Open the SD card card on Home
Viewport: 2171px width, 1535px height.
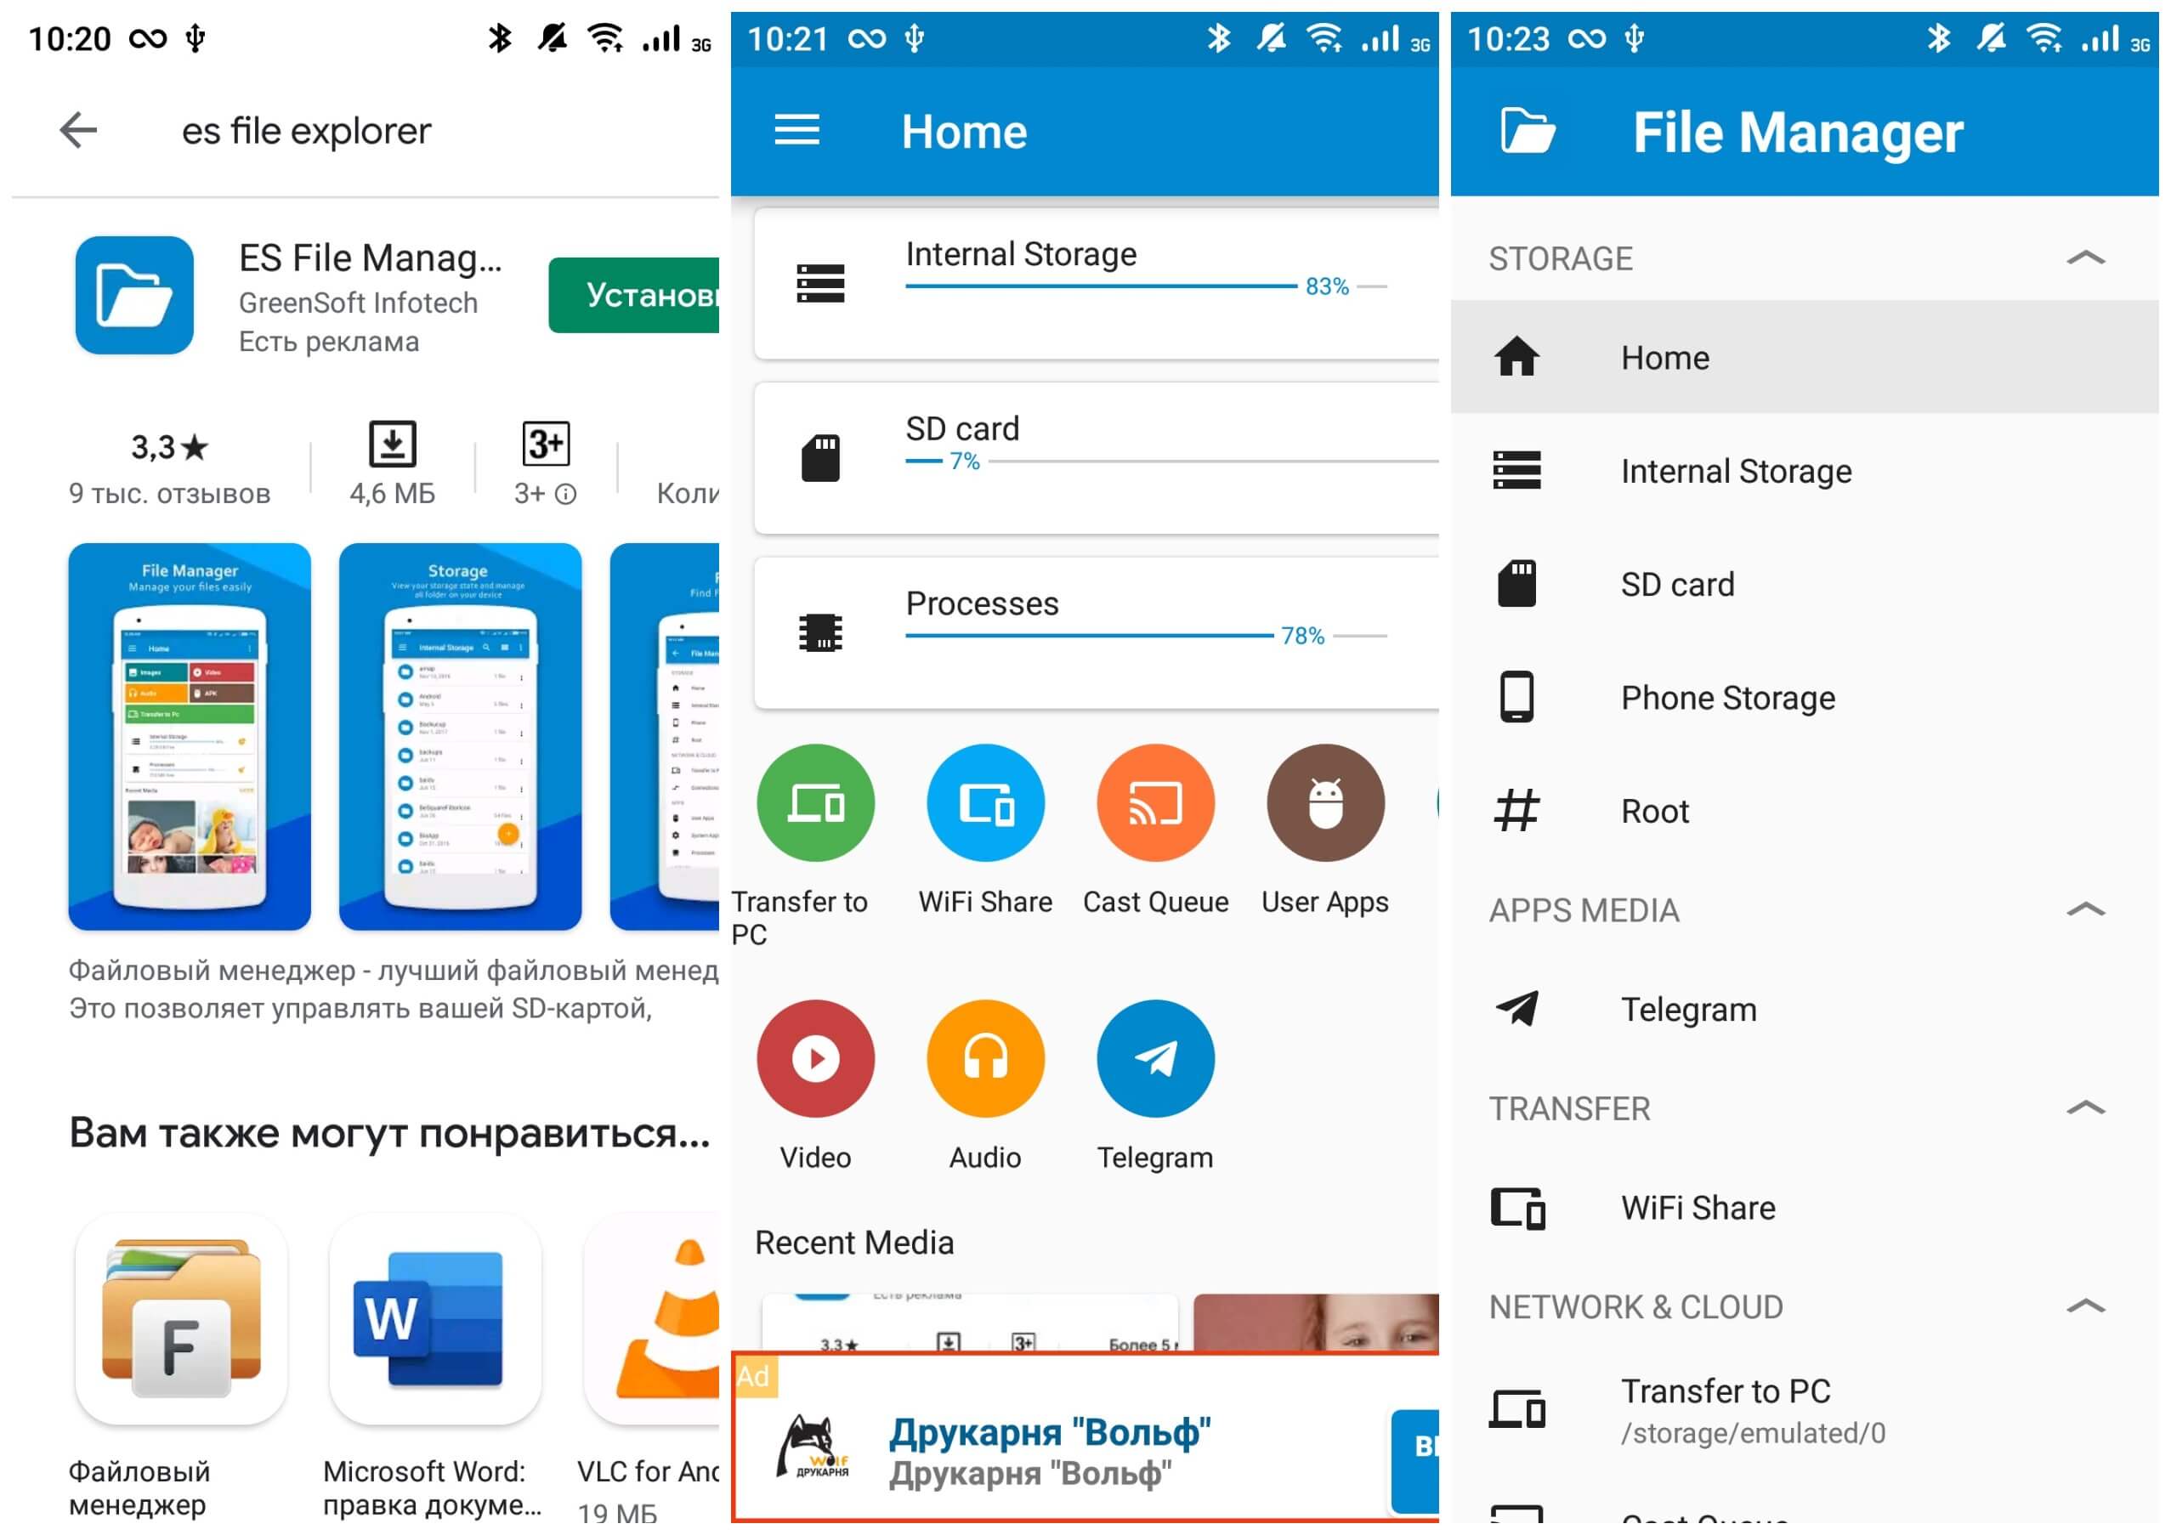(1097, 458)
